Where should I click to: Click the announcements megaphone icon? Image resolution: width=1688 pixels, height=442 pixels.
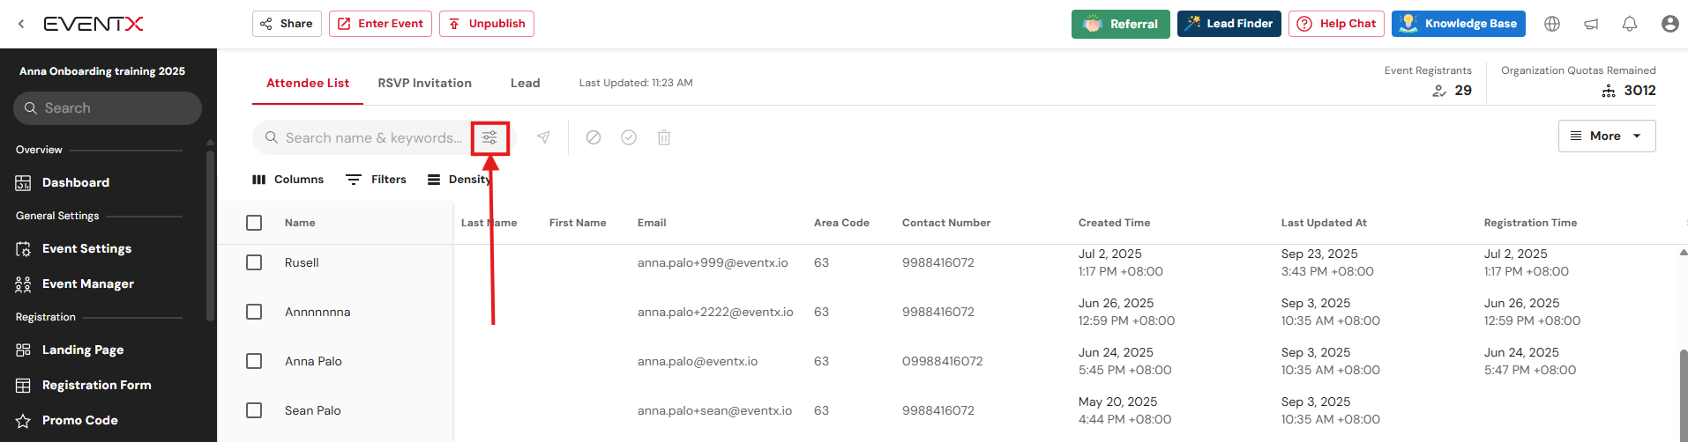coord(1591,24)
